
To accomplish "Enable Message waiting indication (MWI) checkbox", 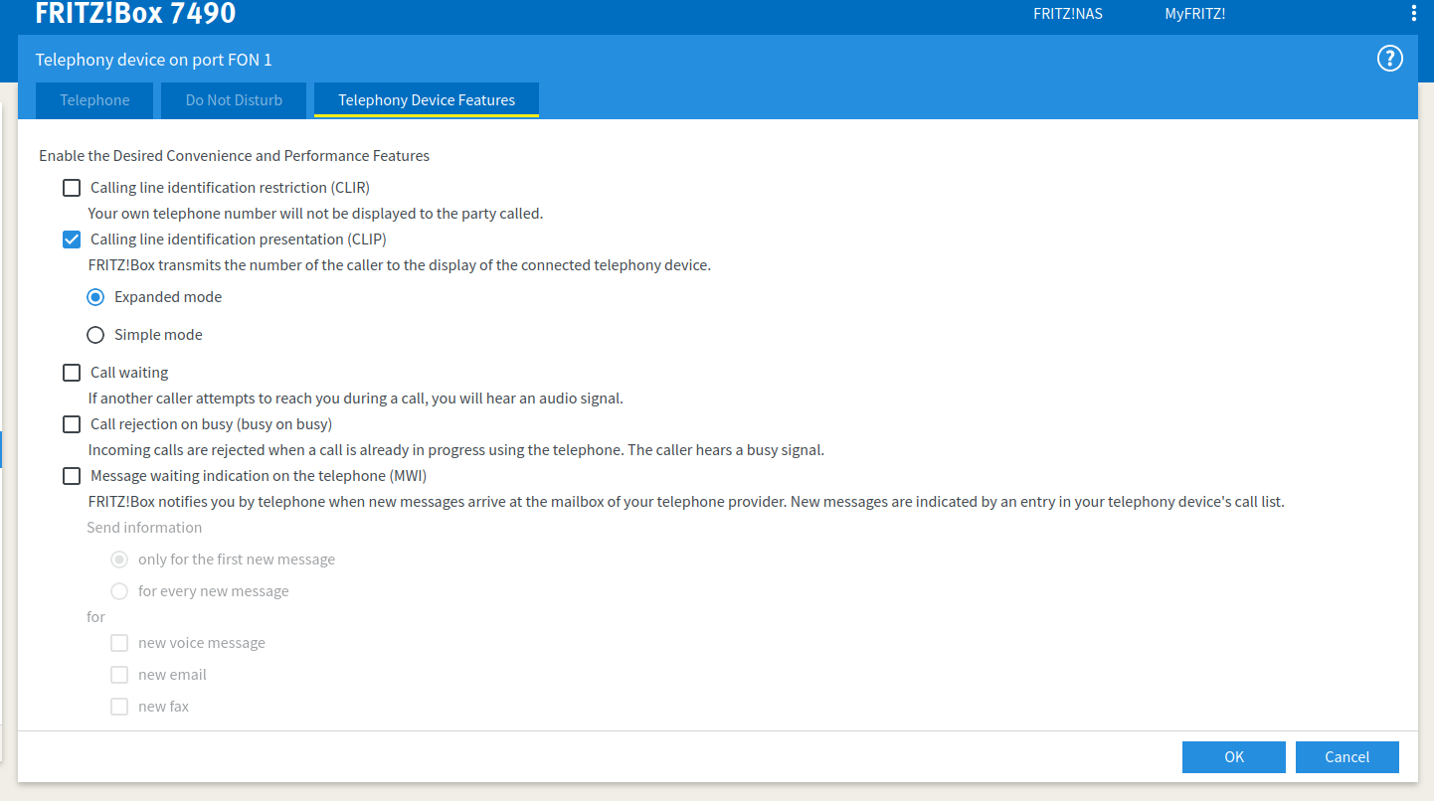I will [72, 476].
